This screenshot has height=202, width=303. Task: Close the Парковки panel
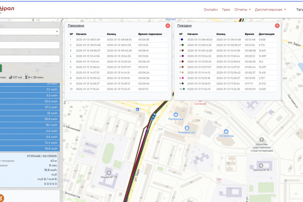click(168, 26)
